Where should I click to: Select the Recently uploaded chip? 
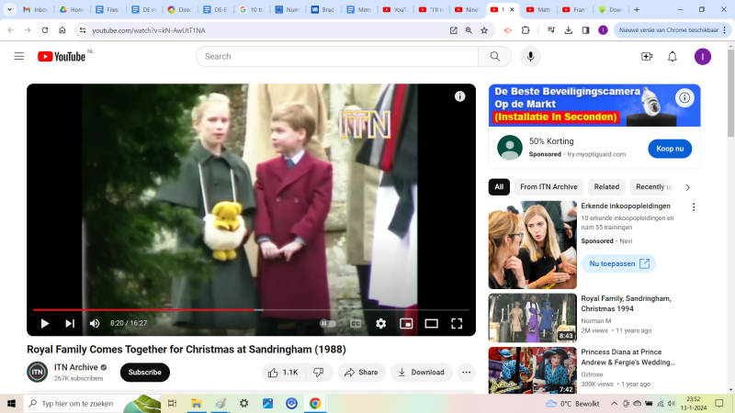(653, 187)
